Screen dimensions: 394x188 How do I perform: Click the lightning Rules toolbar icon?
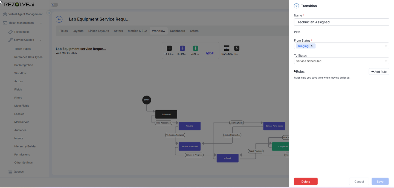tap(237, 48)
